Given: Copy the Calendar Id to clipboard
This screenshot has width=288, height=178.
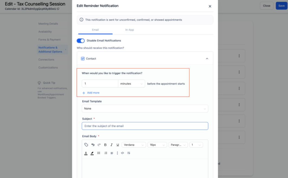Looking at the screenshot, I should pyautogui.click(x=58, y=9).
